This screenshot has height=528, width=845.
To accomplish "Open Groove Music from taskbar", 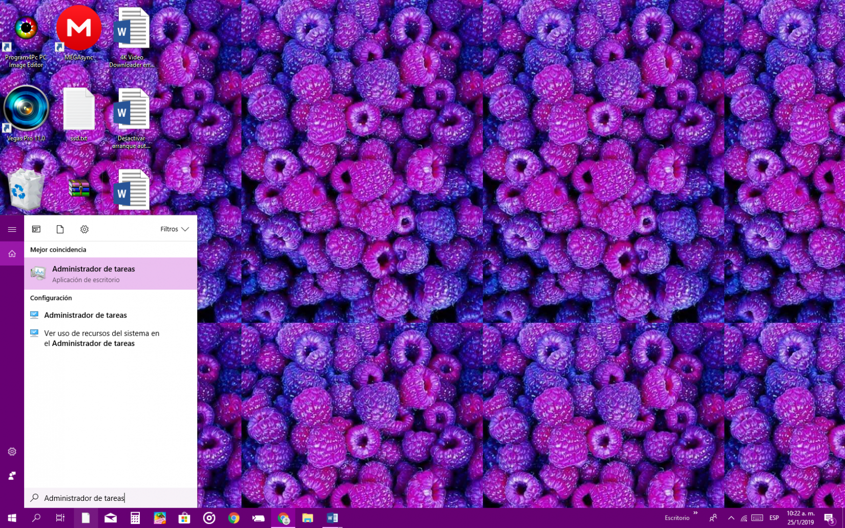I will click(x=209, y=518).
